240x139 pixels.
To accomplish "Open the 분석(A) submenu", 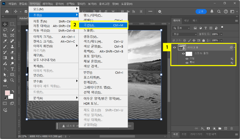I will 54,98.
